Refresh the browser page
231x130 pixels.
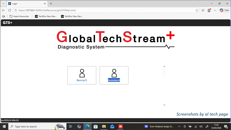pyautogui.click(x=10, y=10)
